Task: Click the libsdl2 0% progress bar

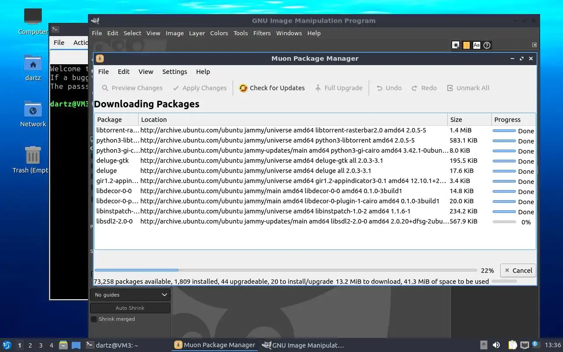Action: pyautogui.click(x=504, y=222)
